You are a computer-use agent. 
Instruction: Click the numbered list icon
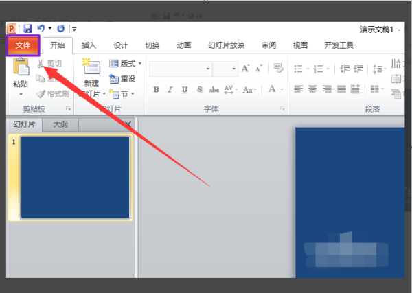(319, 69)
